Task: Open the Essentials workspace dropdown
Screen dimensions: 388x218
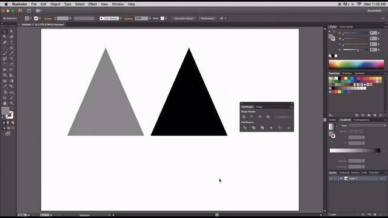Action: pos(376,11)
